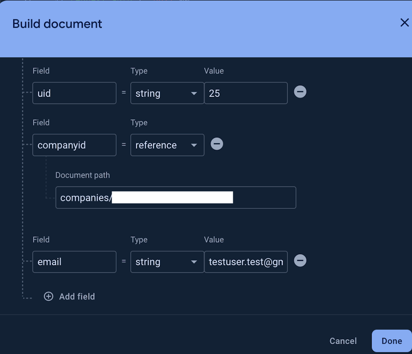Image resolution: width=412 pixels, height=354 pixels.
Task: Close the Build document dialog
Action: (404, 23)
